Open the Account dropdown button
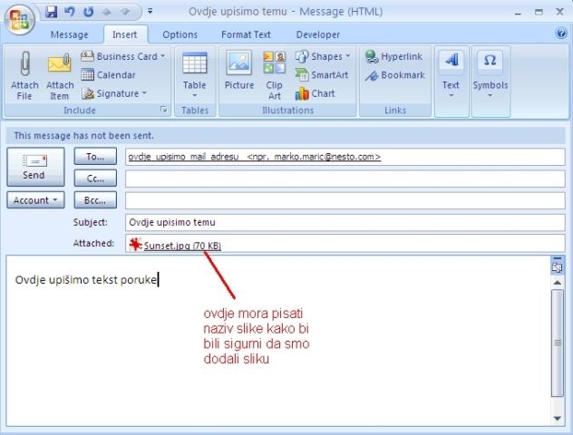Screen dimensions: 573x435 pos(36,200)
